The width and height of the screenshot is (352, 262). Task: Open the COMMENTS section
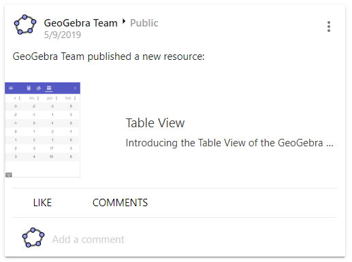point(120,203)
